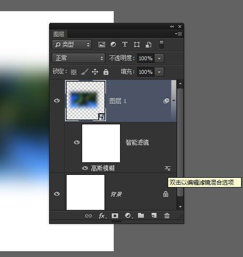The image size is (243, 257).
Task: Hide 图层 1 with its eye icon
Action: click(x=57, y=101)
